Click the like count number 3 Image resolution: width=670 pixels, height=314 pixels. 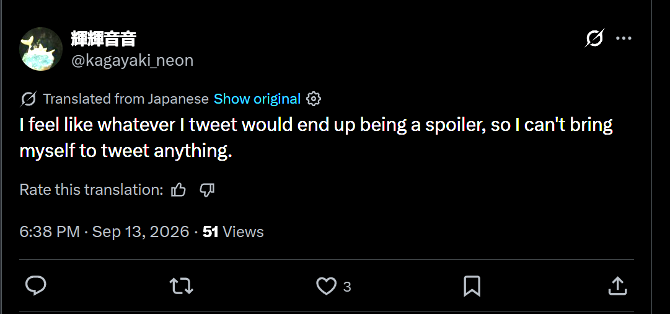pyautogui.click(x=347, y=287)
